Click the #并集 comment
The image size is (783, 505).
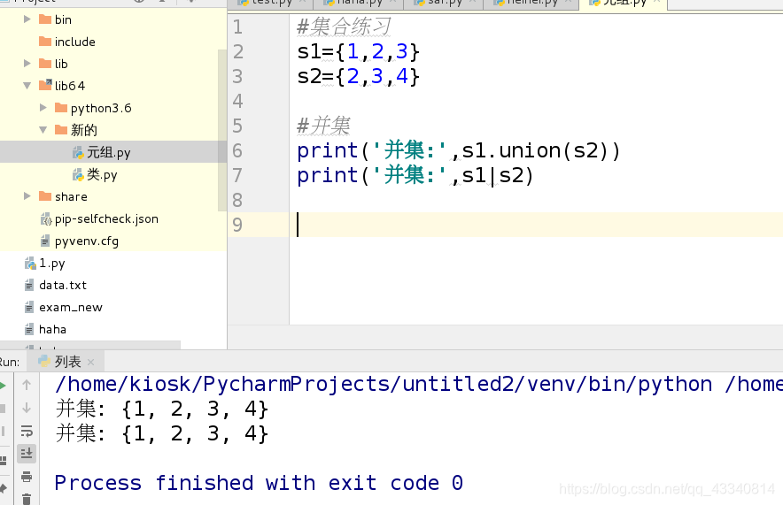(323, 126)
